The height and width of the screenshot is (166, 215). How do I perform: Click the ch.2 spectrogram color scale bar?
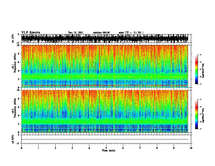pos(197,114)
